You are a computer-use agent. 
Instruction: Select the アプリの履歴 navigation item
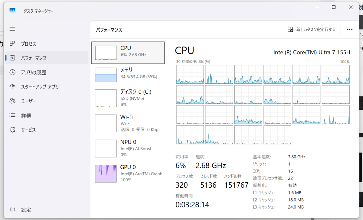47,72
